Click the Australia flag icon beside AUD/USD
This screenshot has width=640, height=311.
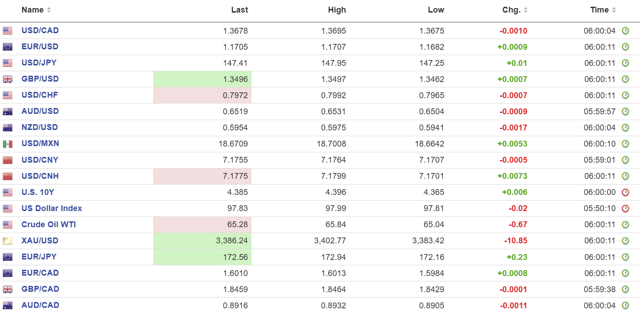8,112
